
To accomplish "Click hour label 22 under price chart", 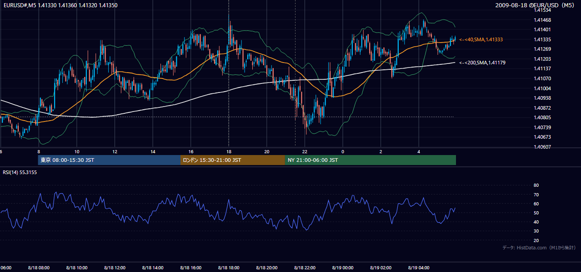I will tap(305, 151).
